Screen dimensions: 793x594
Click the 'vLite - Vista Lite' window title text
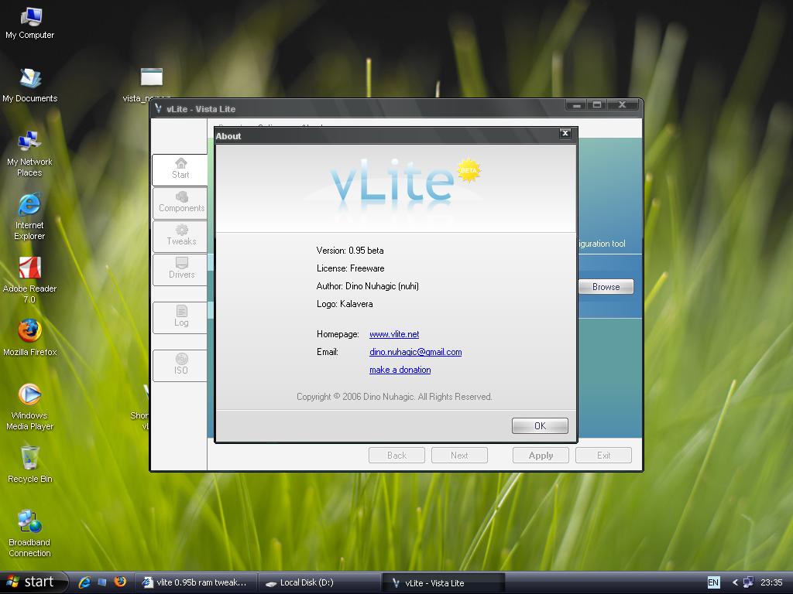201,109
